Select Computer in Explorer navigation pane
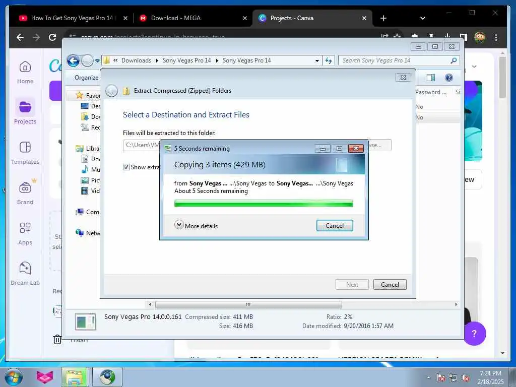Screen dimensions: 516x387 [x=88, y=212]
